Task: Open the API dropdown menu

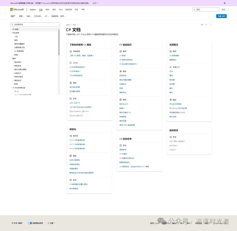Action: [47, 16]
